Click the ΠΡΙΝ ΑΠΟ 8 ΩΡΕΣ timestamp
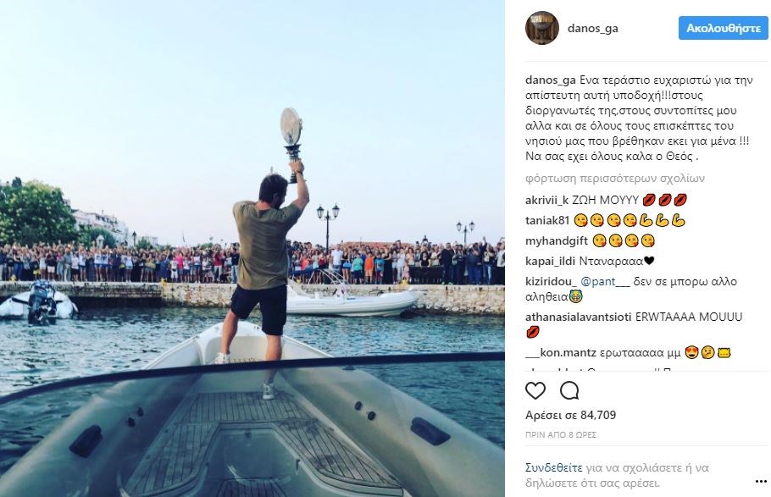This screenshot has width=771, height=497. click(x=561, y=435)
